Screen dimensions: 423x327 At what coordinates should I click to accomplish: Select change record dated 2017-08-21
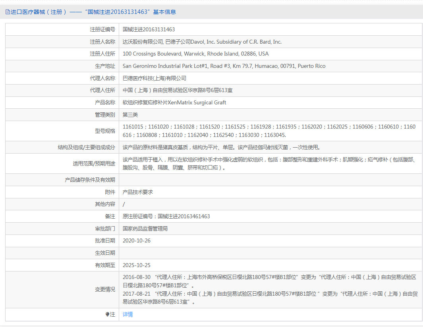(270, 298)
